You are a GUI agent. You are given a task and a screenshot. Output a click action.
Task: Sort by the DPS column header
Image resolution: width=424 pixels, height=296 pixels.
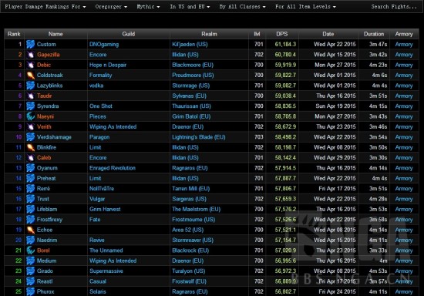point(281,34)
